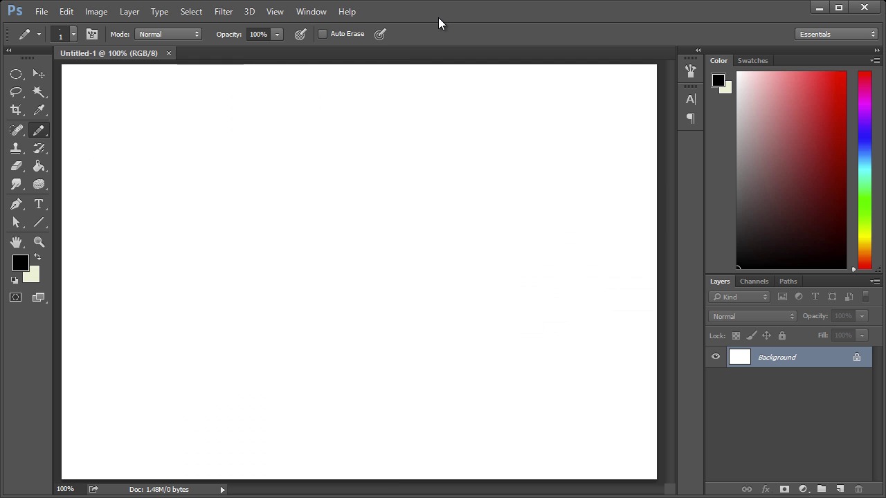Hide the Background layer visibility eye
Viewport: 886px width, 498px height.
pyautogui.click(x=716, y=357)
